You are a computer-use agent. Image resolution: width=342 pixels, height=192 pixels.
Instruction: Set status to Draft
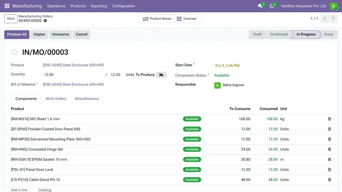[257, 34]
